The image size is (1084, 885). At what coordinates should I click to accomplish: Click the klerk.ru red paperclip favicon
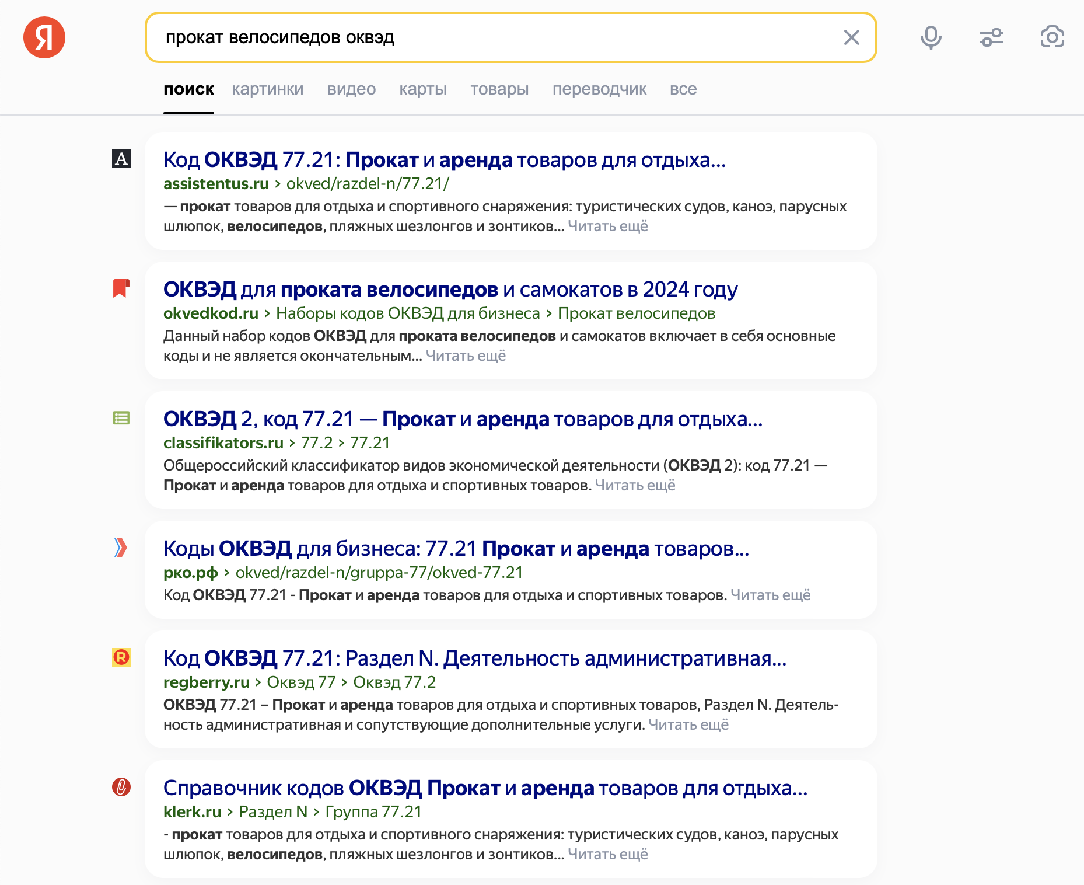tap(121, 787)
